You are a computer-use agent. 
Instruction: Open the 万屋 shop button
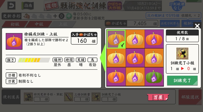[158, 97]
